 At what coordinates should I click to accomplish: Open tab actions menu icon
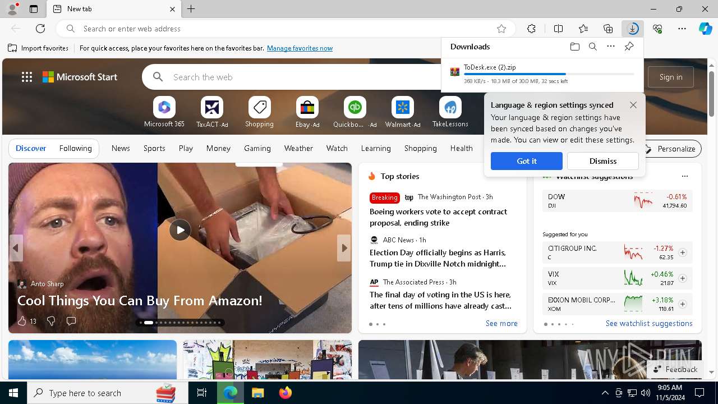(x=34, y=9)
